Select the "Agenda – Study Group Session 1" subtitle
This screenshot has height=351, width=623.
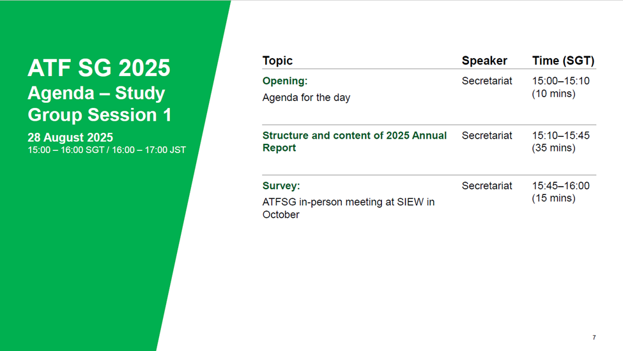99,104
